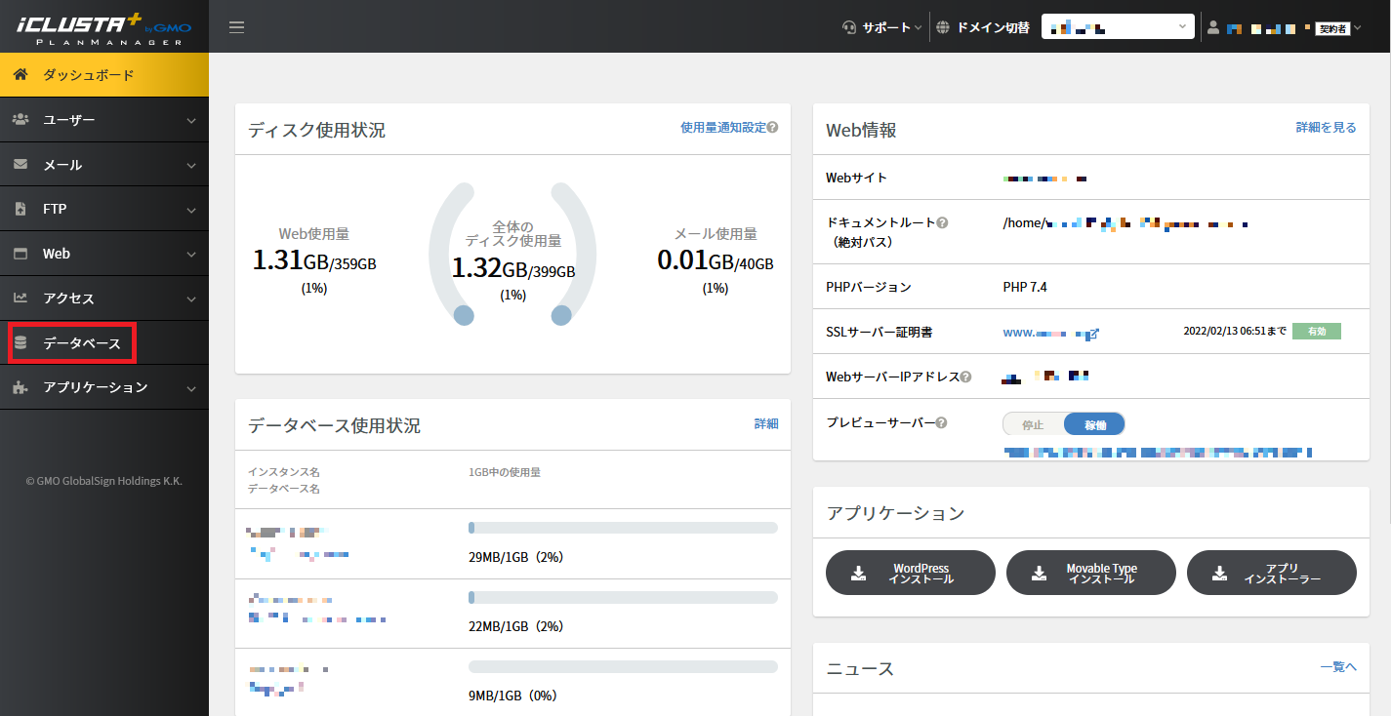This screenshot has width=1391, height=716.
Task: Select アプリケーション menu item
Action: coord(104,387)
